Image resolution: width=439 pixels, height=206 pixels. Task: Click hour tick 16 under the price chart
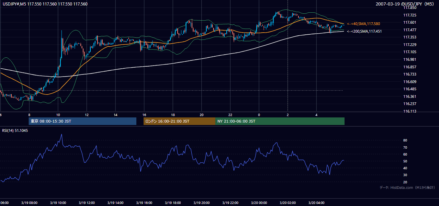click(x=144, y=115)
